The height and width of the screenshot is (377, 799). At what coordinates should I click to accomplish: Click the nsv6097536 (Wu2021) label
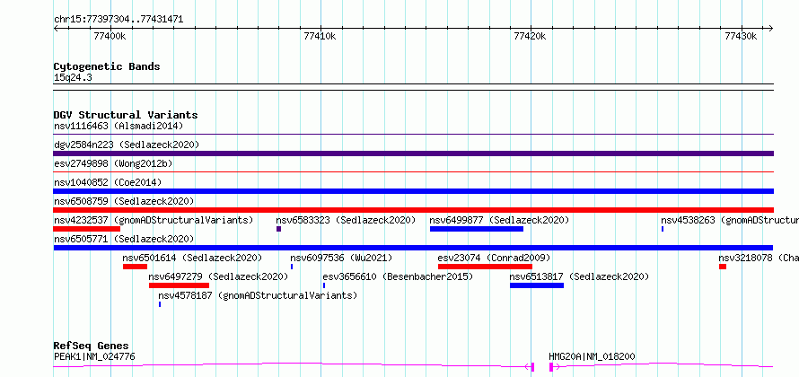pos(341,258)
